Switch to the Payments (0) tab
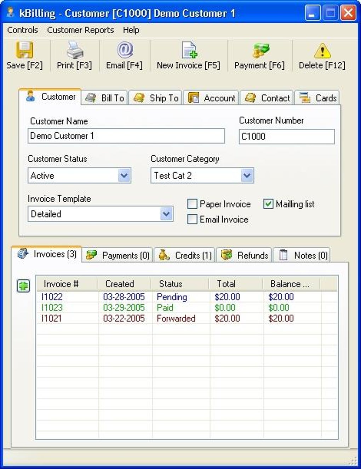This screenshot has height=469, width=361. click(118, 255)
